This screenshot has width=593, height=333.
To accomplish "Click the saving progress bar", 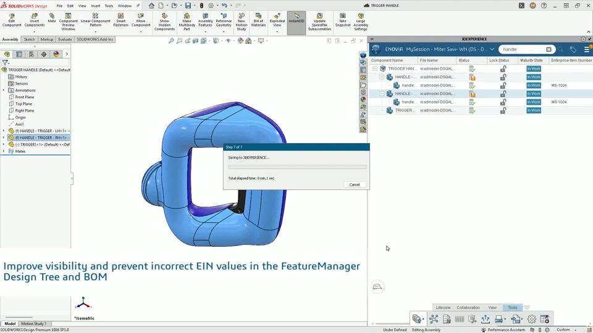I will click(297, 167).
